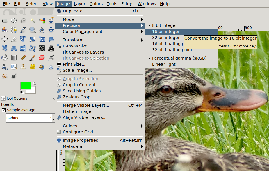Select the 32 bit integer precision option
The width and height of the screenshot is (269, 171).
coord(166,38)
